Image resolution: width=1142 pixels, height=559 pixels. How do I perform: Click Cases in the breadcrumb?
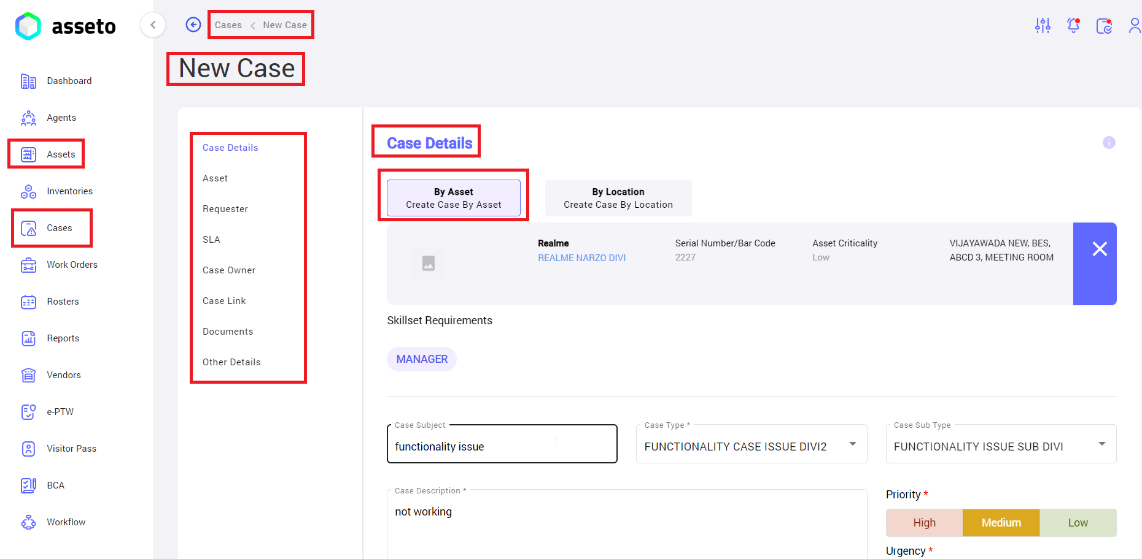tap(228, 25)
